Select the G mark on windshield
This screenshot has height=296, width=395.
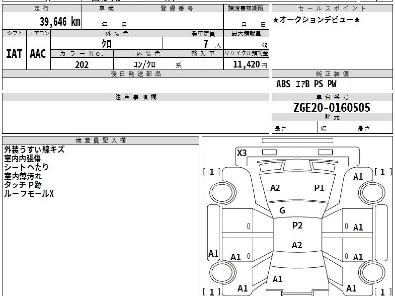[282, 211]
